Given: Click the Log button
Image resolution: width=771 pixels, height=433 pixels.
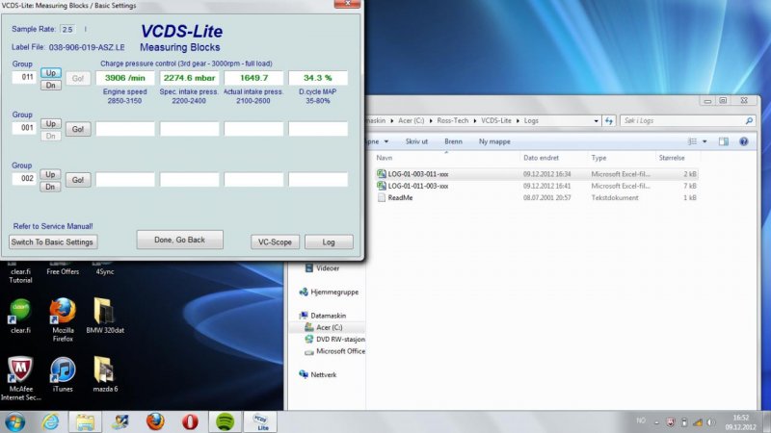Looking at the screenshot, I should click(329, 242).
